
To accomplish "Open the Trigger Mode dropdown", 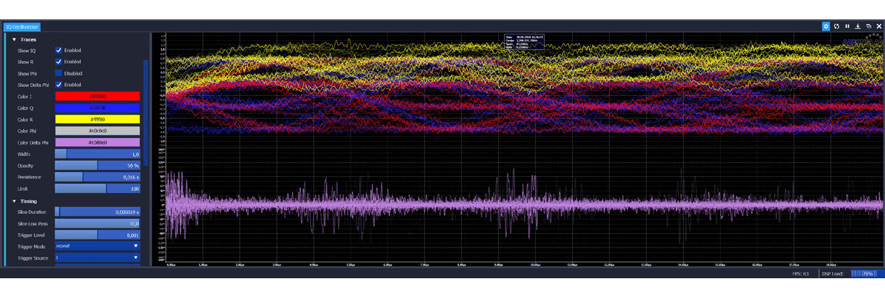I will [x=97, y=246].
